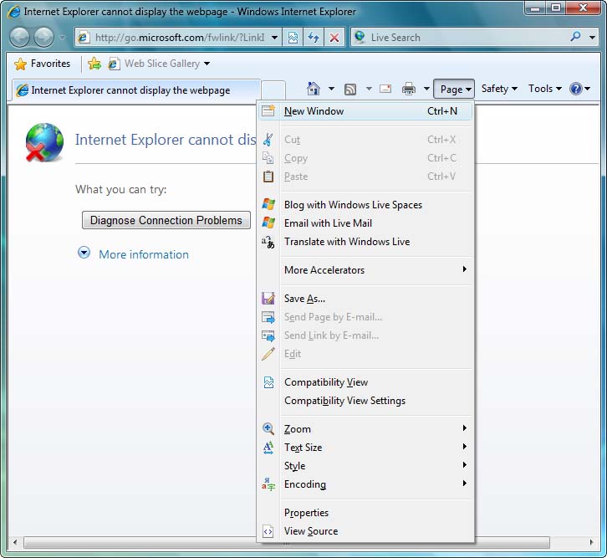The height and width of the screenshot is (558, 607).
Task: Click inside the Live Search box
Action: (464, 38)
